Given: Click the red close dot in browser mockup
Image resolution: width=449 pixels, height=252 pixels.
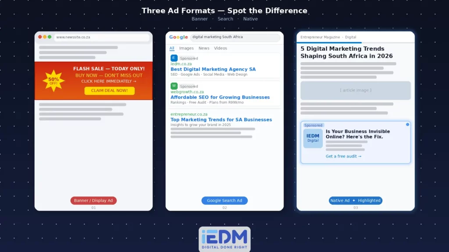Looking at the screenshot, I should (x=40, y=37).
